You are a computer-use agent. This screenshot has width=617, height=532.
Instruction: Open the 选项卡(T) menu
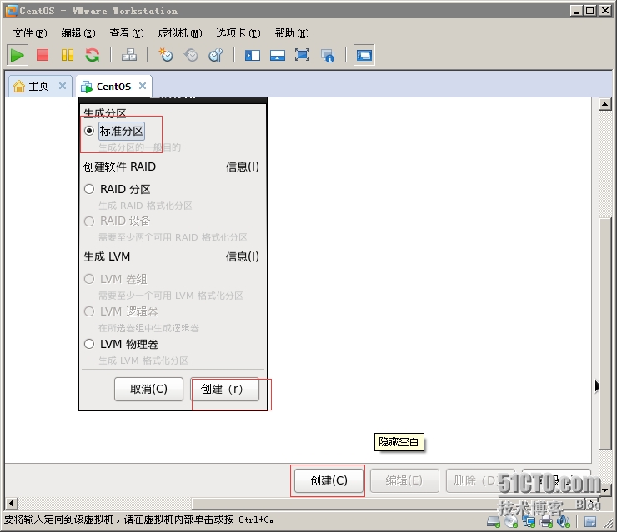(x=238, y=33)
